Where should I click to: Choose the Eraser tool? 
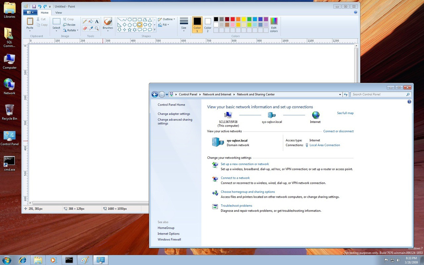[x=85, y=29]
